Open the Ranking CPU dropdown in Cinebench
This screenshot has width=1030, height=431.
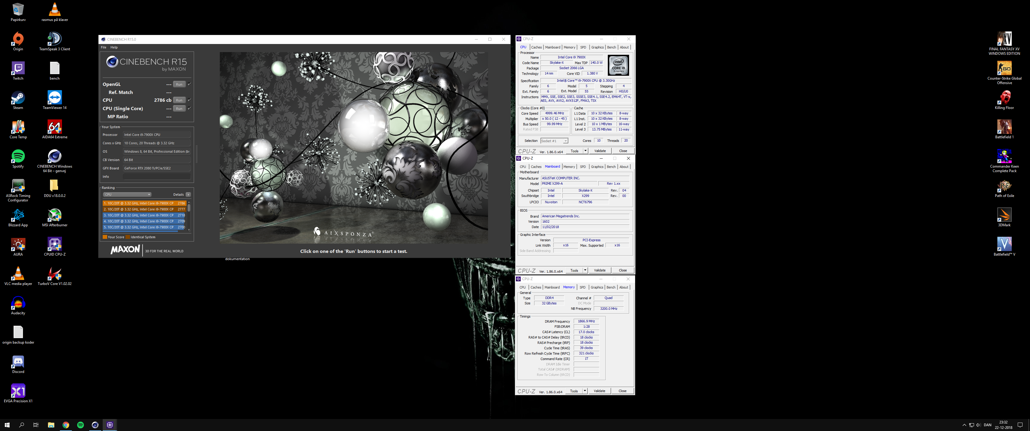pyautogui.click(x=127, y=195)
